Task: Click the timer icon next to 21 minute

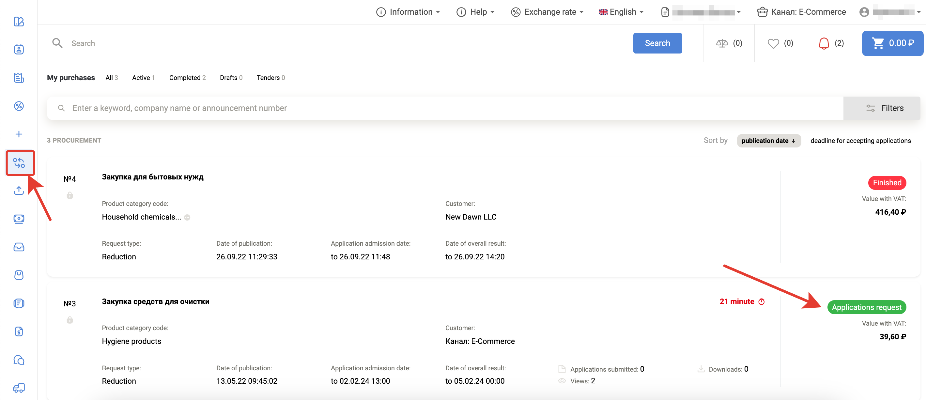Action: click(x=761, y=301)
